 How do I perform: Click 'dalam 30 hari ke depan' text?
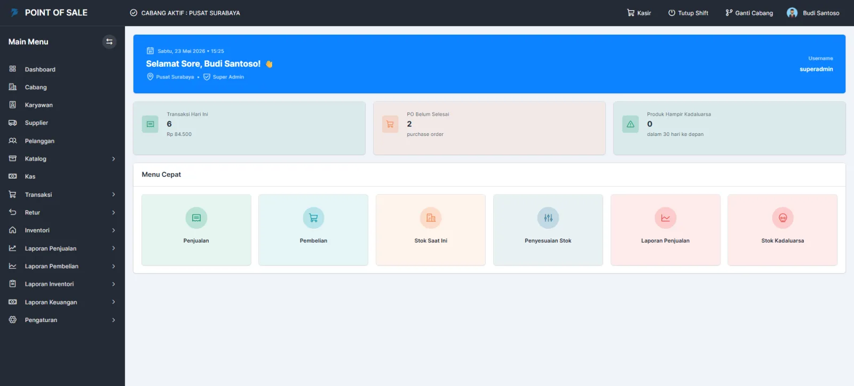tap(675, 134)
